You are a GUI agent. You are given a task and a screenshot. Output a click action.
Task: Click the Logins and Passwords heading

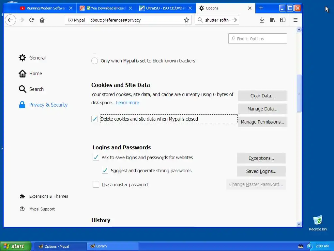122,147
